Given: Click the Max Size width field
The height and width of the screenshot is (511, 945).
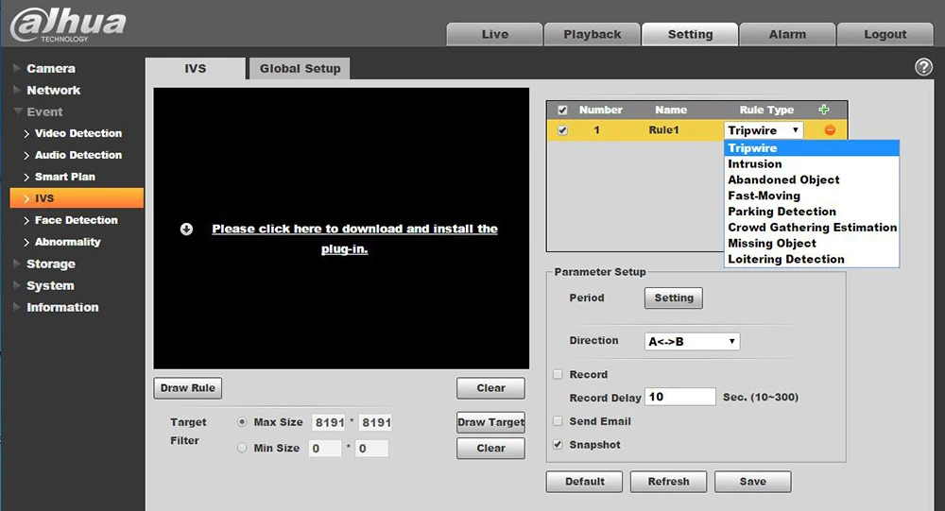Looking at the screenshot, I should tap(329, 422).
